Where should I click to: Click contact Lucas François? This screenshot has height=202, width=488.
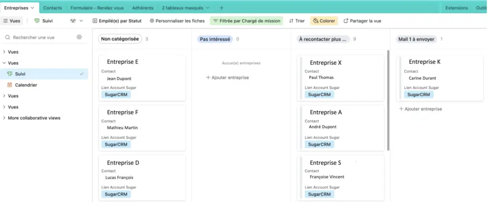120,177
